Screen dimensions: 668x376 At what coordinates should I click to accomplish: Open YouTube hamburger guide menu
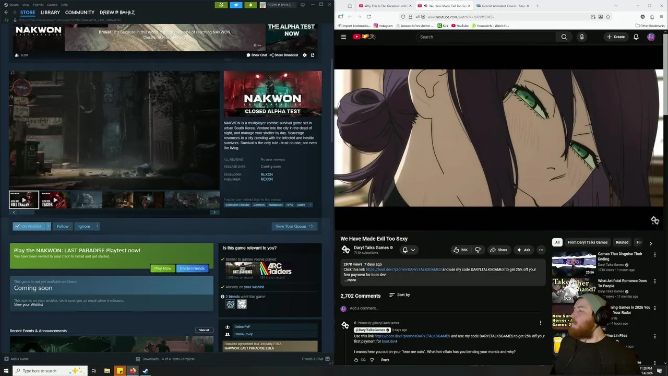pyautogui.click(x=343, y=37)
